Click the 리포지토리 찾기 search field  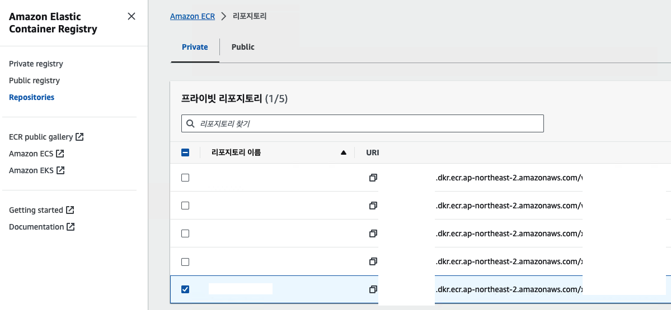(363, 123)
